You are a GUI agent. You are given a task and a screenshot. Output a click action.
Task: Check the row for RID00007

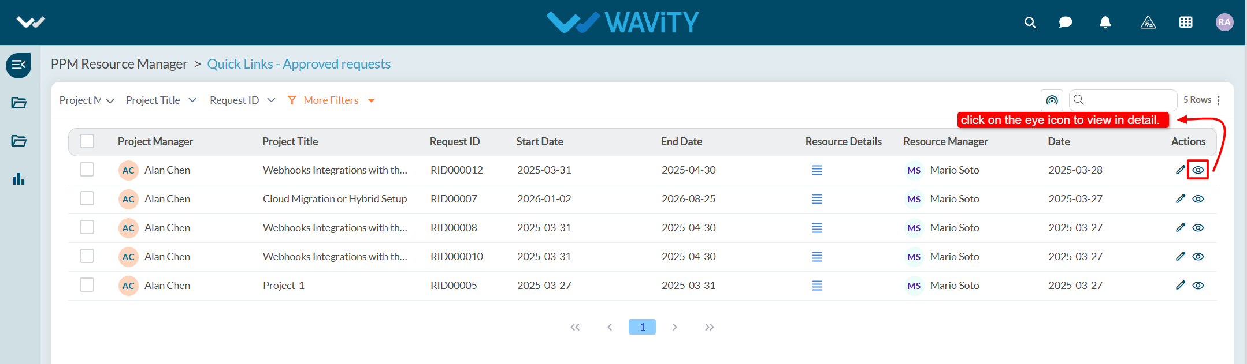[87, 198]
